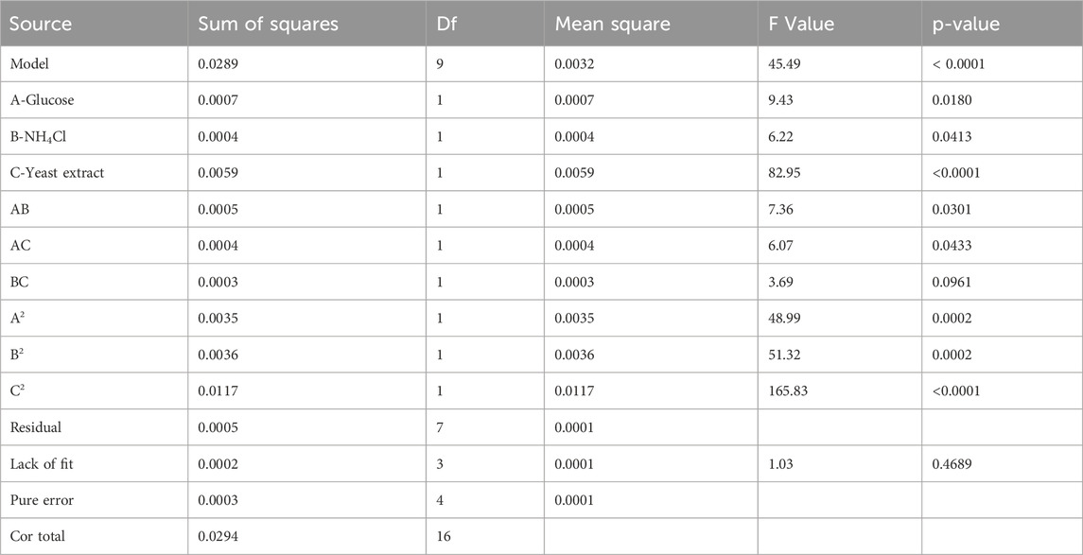
Task: Select the "C-Yeast extract" row label
Action: click(57, 173)
